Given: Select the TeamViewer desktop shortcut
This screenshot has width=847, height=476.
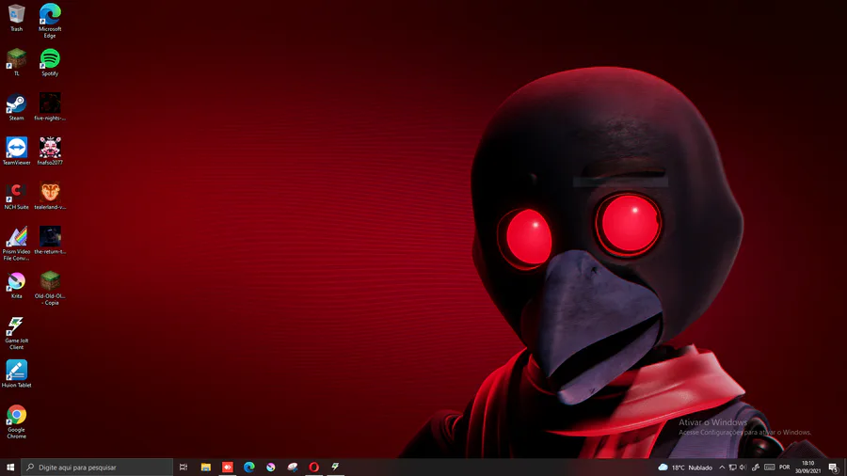Looking at the screenshot, I should pyautogui.click(x=16, y=151).
